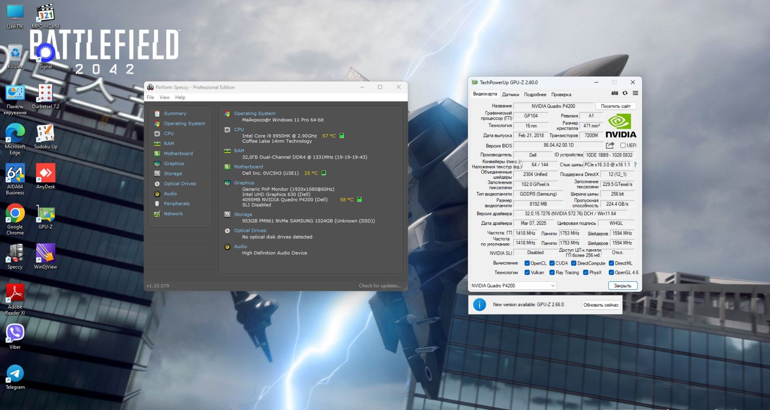This screenshot has width=770, height=410.
Task: Open GPU-Z desktop shortcut
Action: click(45, 217)
